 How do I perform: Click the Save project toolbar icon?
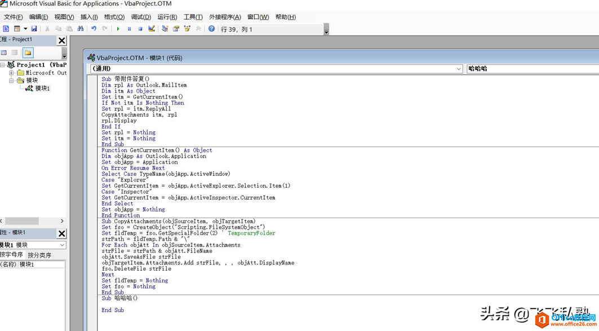coord(34,29)
